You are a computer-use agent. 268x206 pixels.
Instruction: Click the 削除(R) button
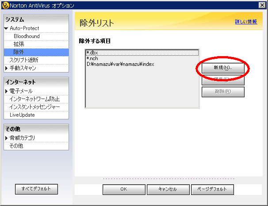(223, 92)
